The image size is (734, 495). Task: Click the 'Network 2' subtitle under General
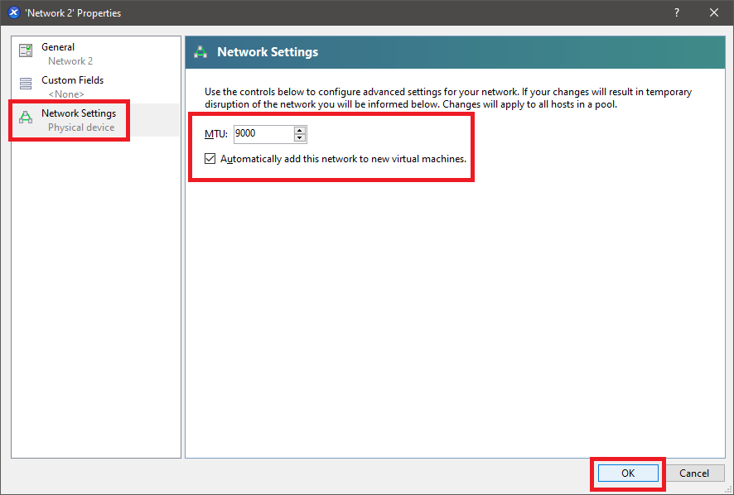[70, 61]
